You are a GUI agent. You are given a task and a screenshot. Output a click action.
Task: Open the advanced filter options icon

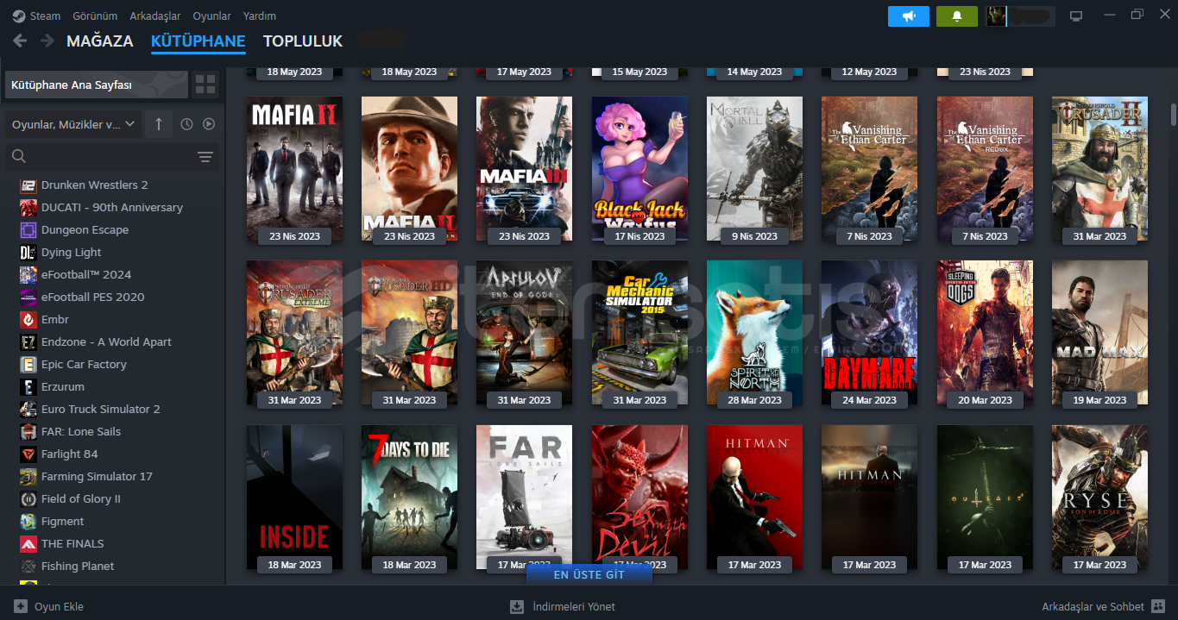click(205, 156)
